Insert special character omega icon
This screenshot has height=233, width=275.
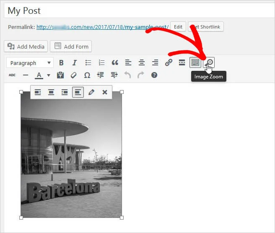coord(87,75)
